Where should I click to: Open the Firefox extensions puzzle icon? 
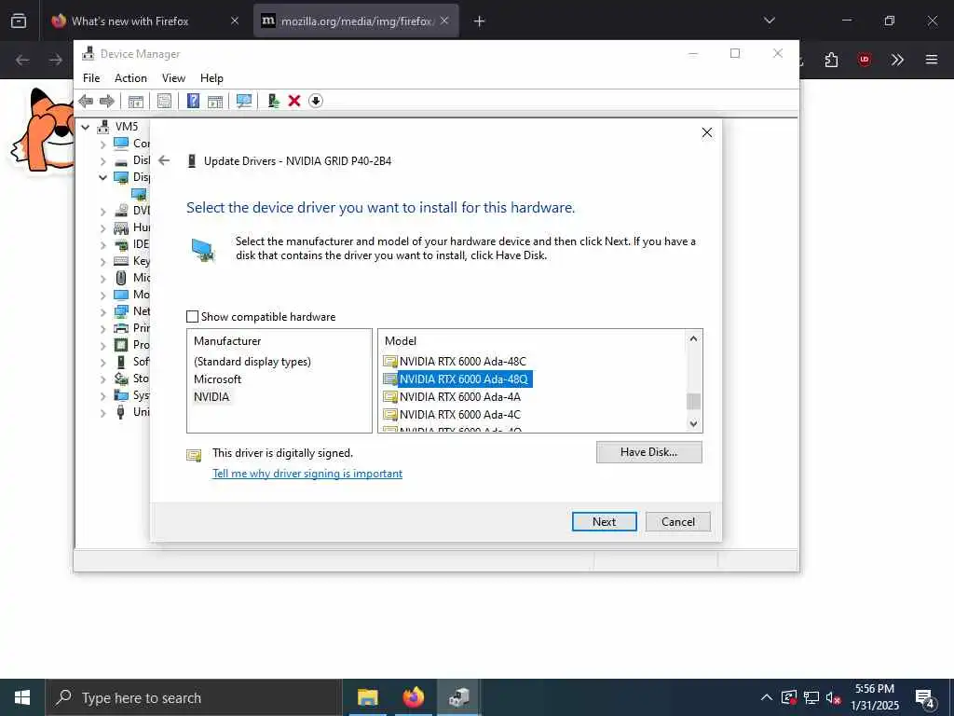click(x=831, y=60)
